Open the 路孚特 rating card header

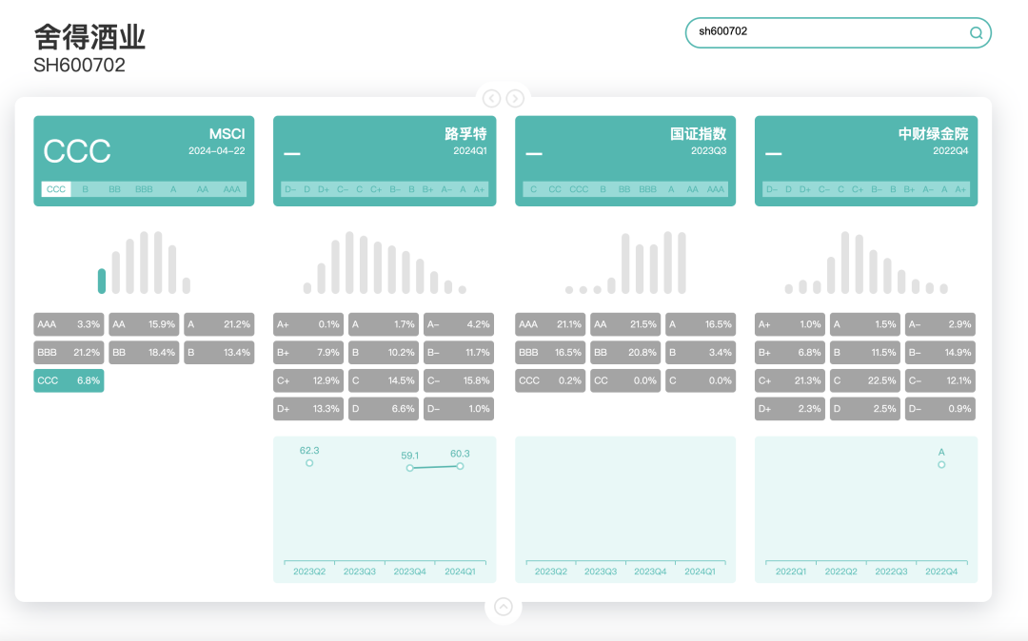click(385, 143)
